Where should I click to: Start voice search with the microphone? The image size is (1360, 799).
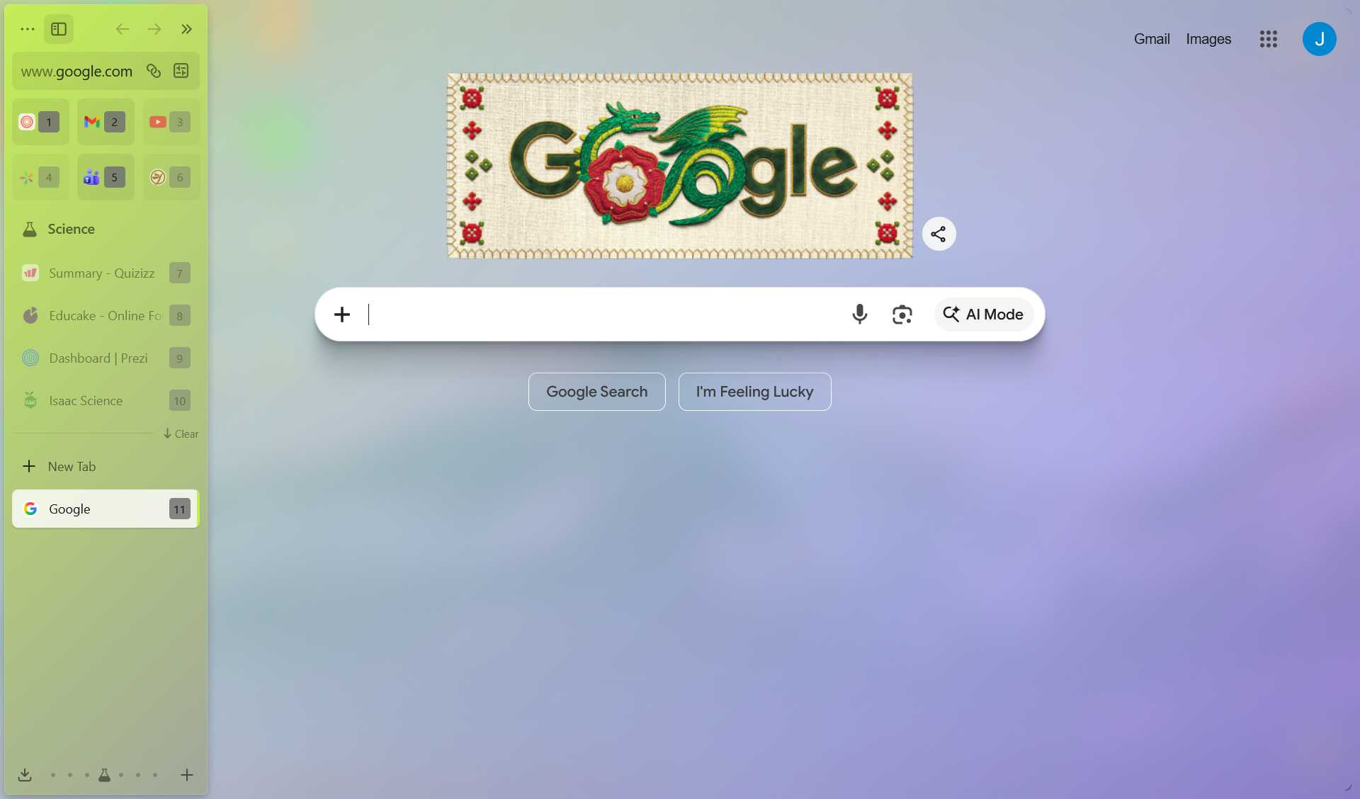click(859, 314)
